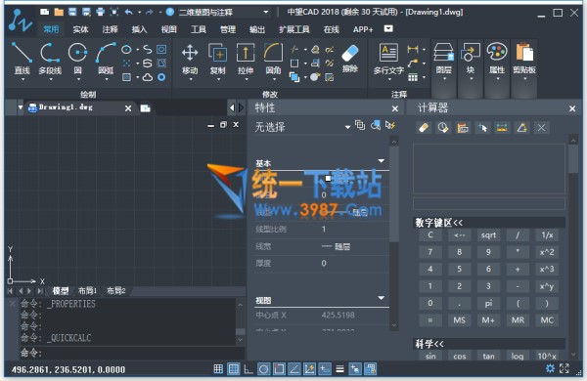Expand the dropdown arrow under 图层
This screenshot has height=381, width=587.
(x=444, y=79)
